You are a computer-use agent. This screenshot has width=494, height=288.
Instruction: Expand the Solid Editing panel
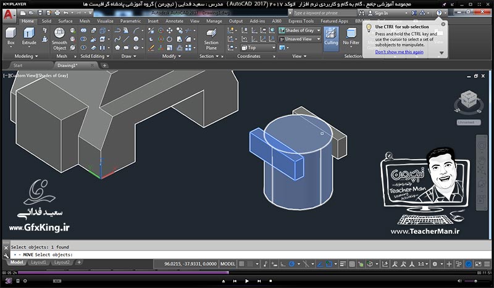(94, 56)
